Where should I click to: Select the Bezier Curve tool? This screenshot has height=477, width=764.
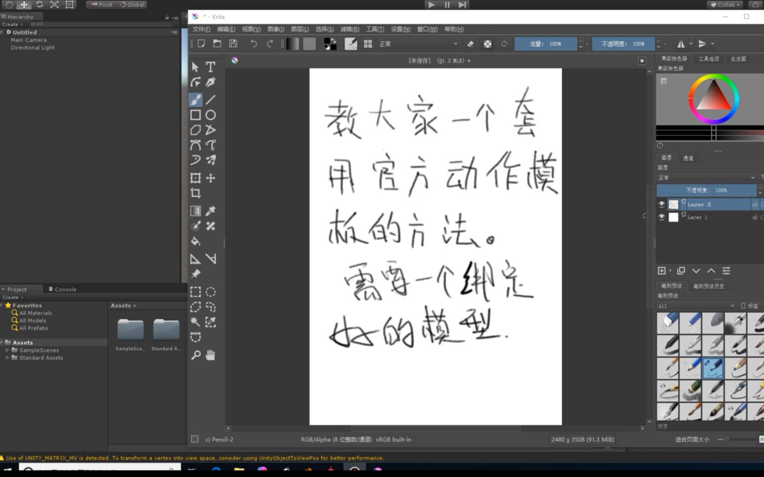click(x=195, y=144)
